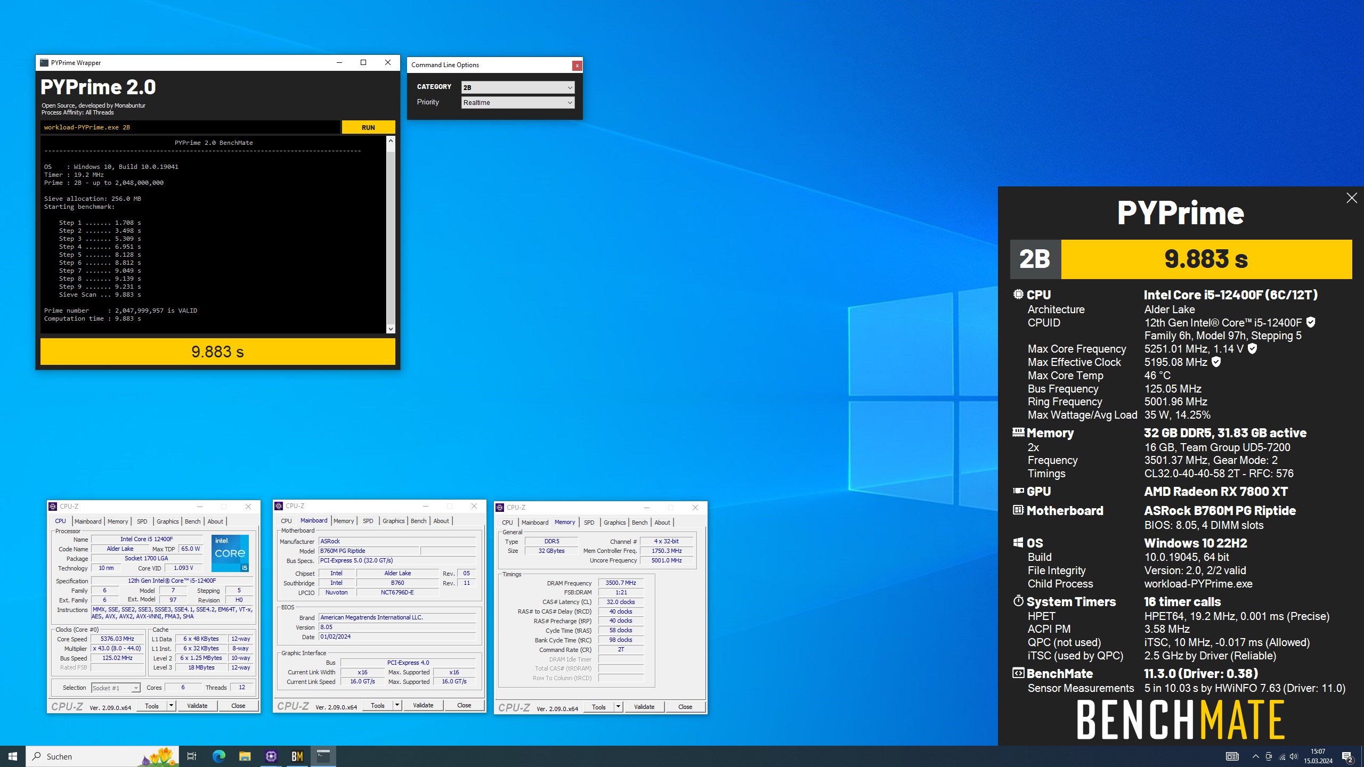Open File Explorer from the taskbar
Viewport: 1364px width, 767px height.
click(245, 756)
